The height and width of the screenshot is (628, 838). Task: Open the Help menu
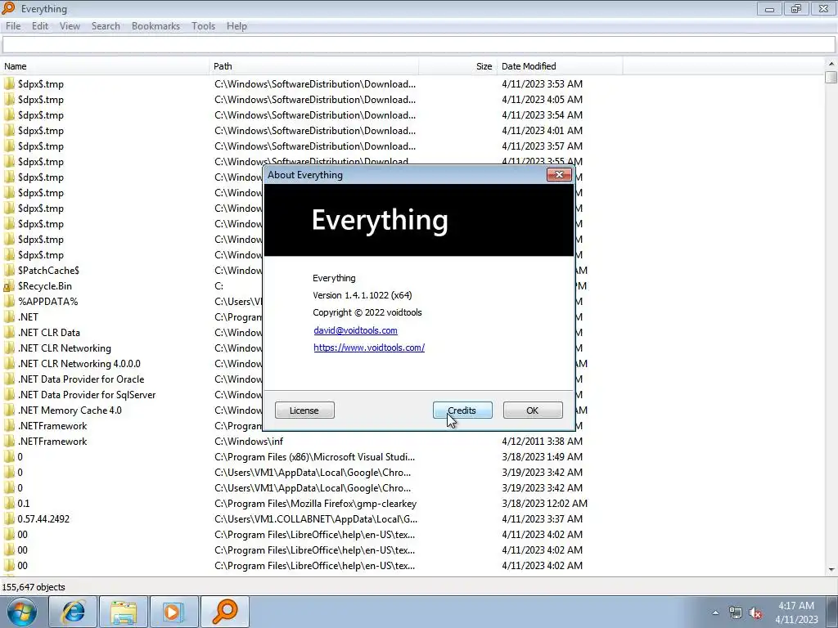pyautogui.click(x=237, y=26)
